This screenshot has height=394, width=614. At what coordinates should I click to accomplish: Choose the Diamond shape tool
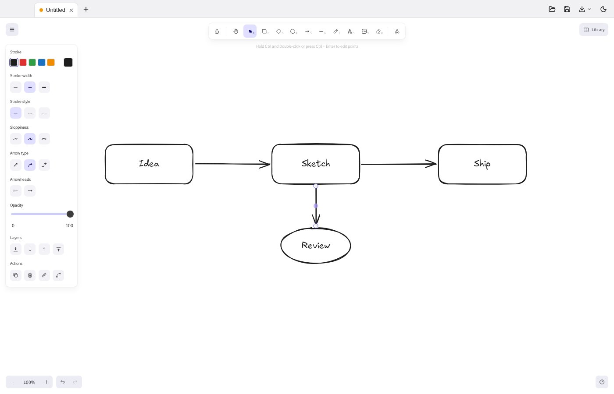pos(279,32)
